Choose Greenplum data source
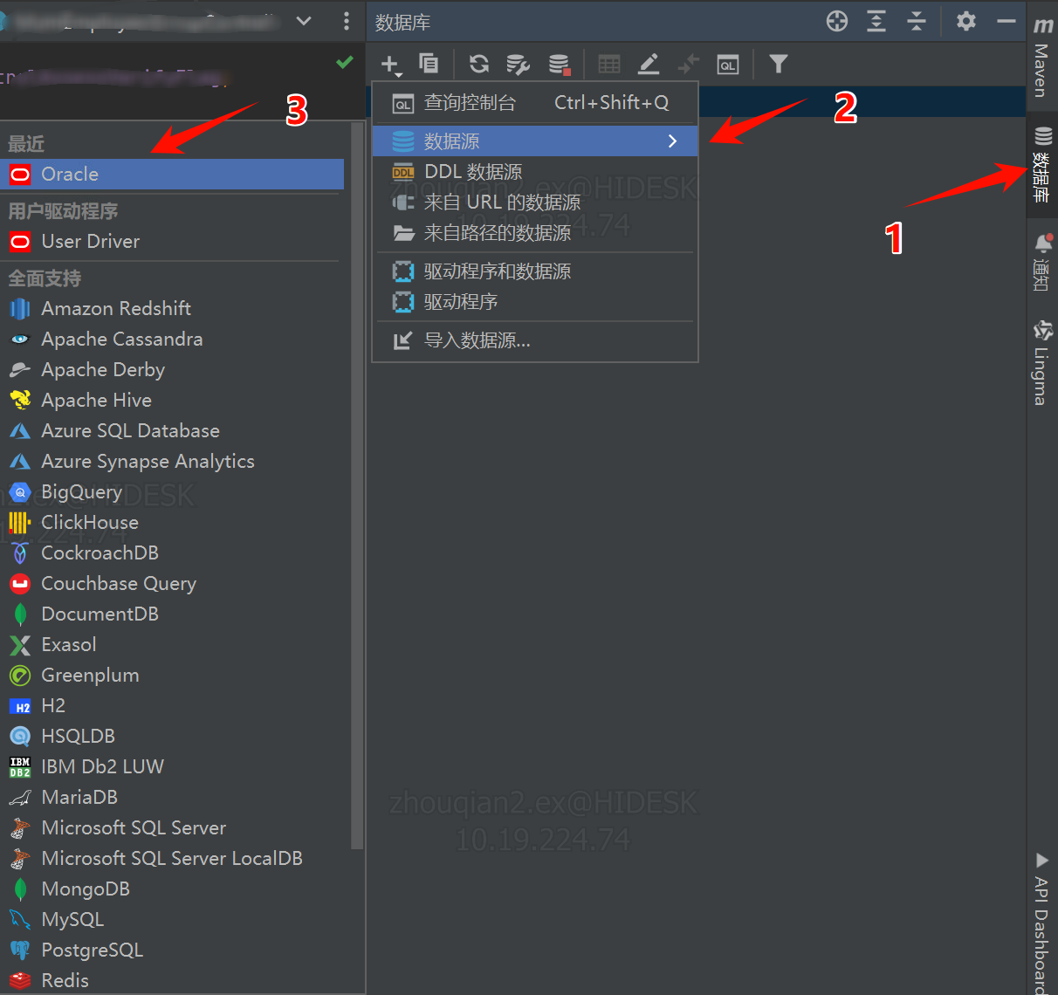Viewport: 1058px width, 995px height. click(172, 675)
